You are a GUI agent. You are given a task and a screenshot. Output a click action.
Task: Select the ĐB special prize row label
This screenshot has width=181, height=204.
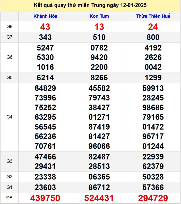pos(10,198)
